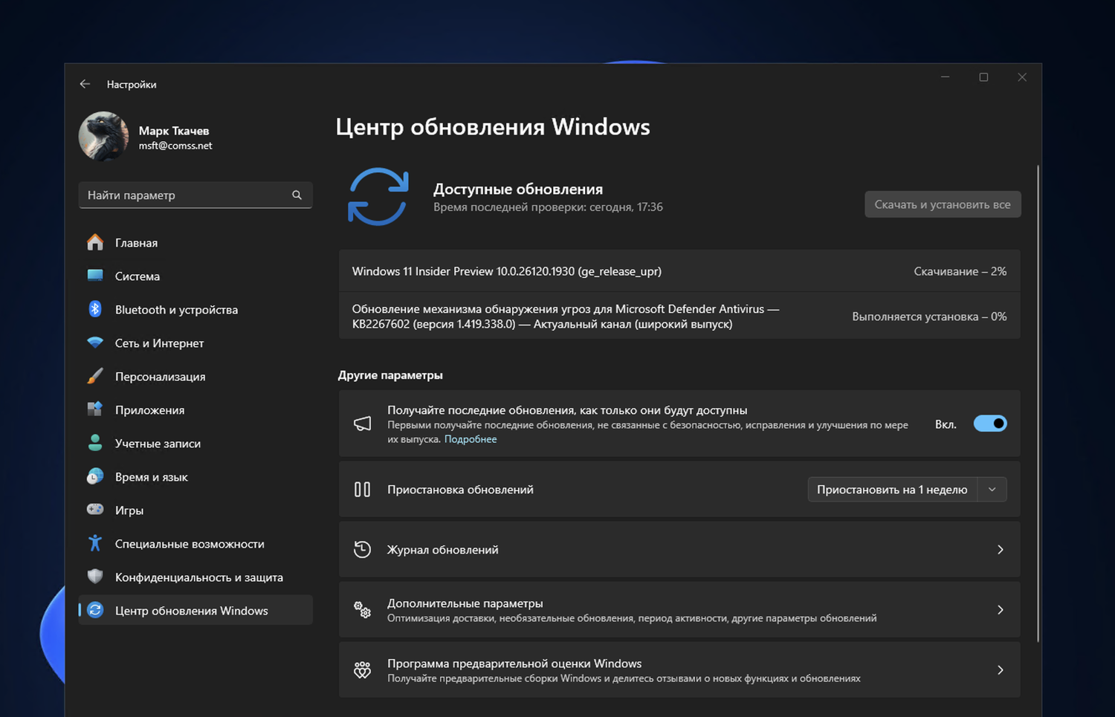
Task: Open Программа предварительной оценки Windows chevron
Action: (x=1000, y=670)
